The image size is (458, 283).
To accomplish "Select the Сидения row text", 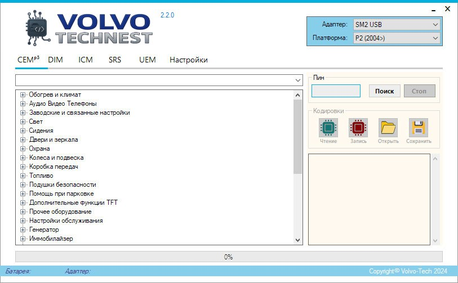I will (x=41, y=131).
